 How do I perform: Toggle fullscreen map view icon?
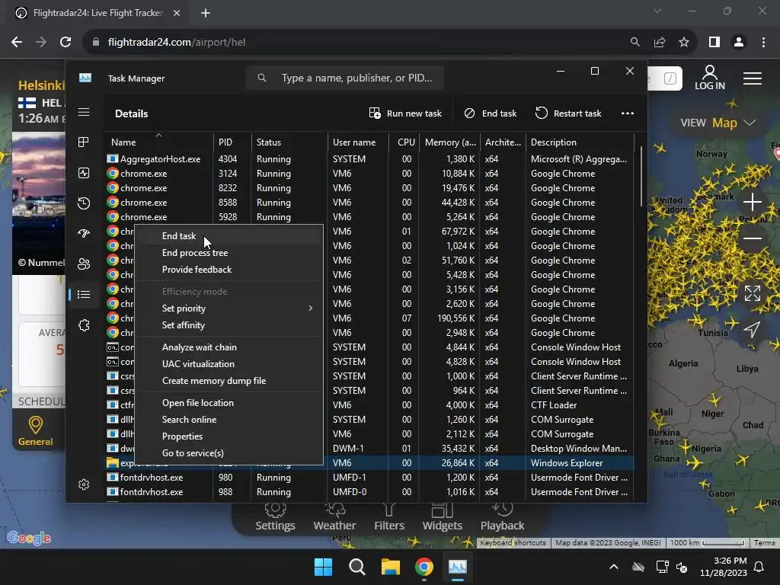(753, 293)
